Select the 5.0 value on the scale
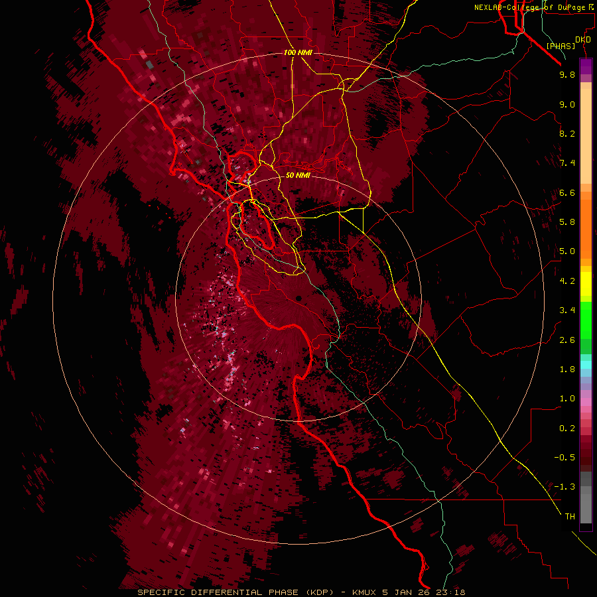The image size is (597, 597). click(x=567, y=251)
